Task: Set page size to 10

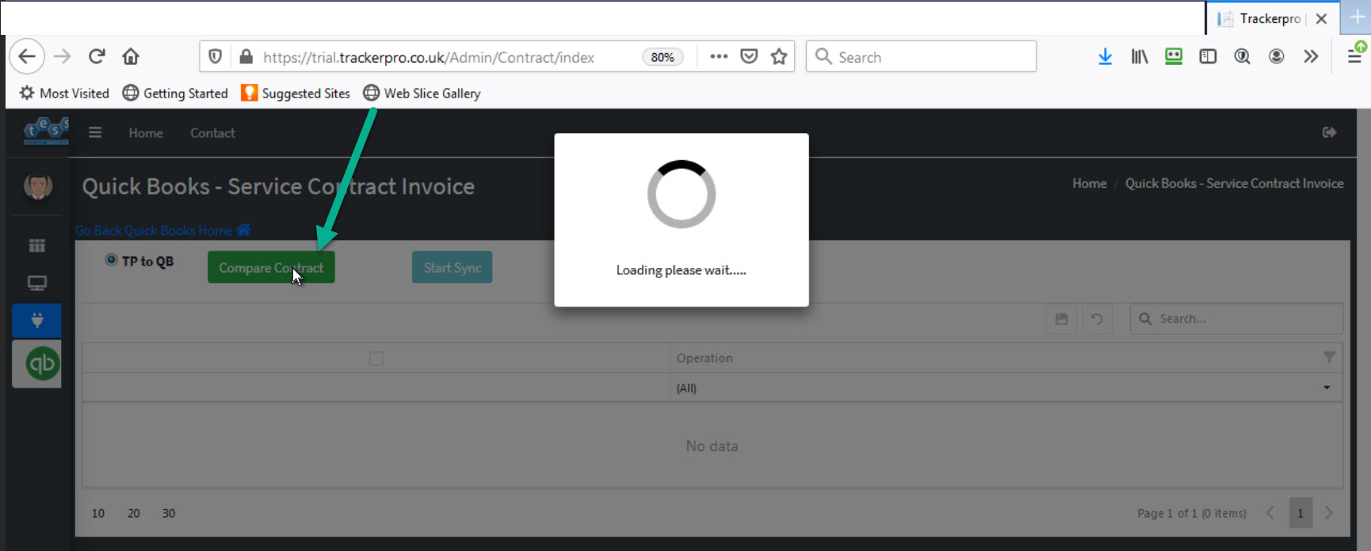Action: pyautogui.click(x=98, y=514)
